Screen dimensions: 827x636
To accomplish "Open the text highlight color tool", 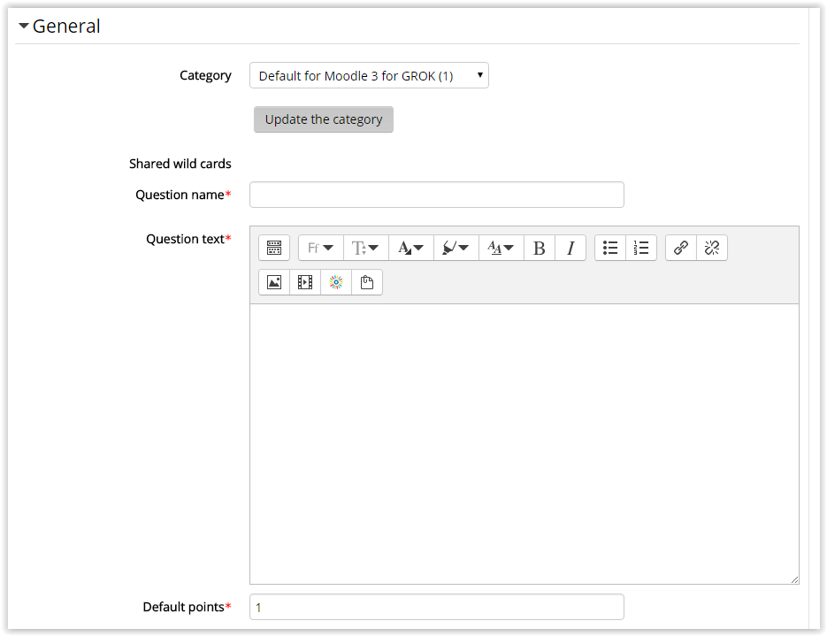I will [456, 248].
